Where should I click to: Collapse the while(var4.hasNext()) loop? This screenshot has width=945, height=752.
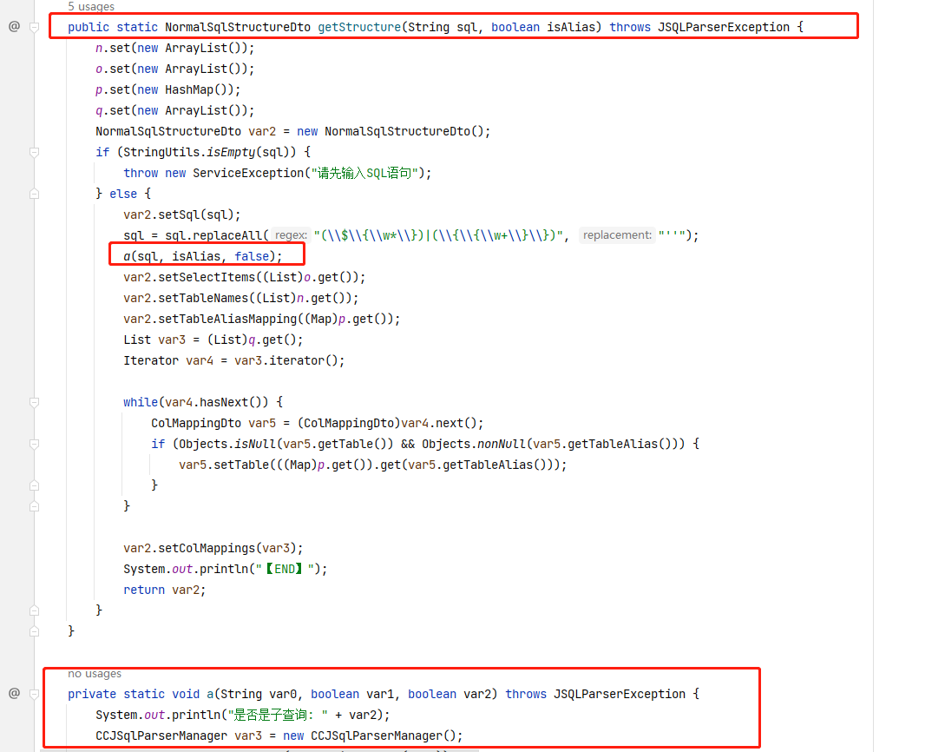click(35, 402)
